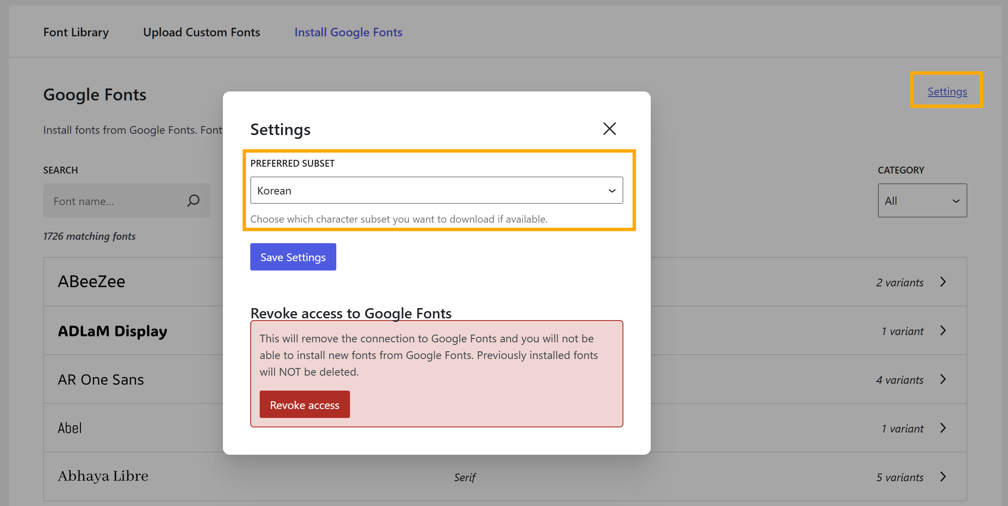Click the Preferred Subset dropdown arrow

(x=612, y=191)
